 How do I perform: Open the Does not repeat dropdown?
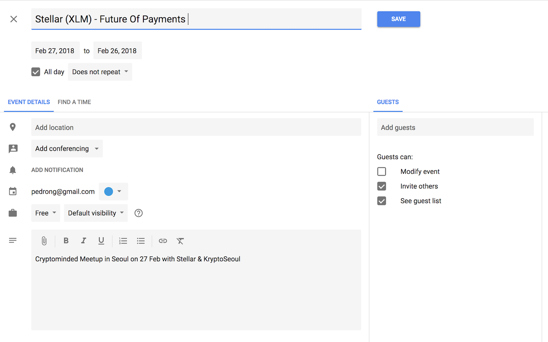click(100, 72)
